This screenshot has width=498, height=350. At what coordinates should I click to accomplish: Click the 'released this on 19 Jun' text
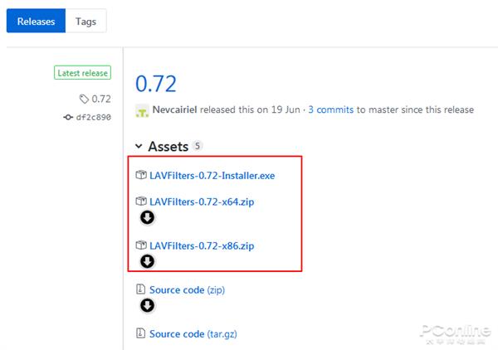point(250,109)
